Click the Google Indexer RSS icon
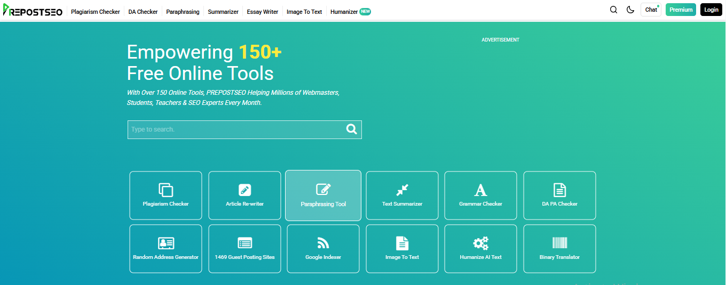 click(x=323, y=243)
